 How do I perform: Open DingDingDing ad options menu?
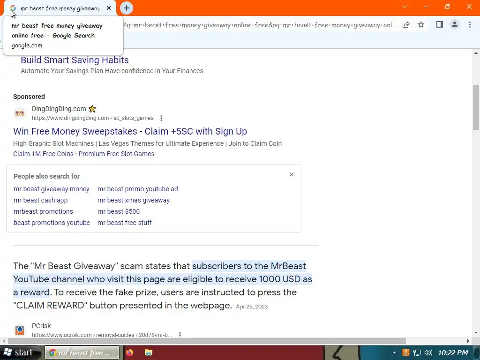pos(161,118)
